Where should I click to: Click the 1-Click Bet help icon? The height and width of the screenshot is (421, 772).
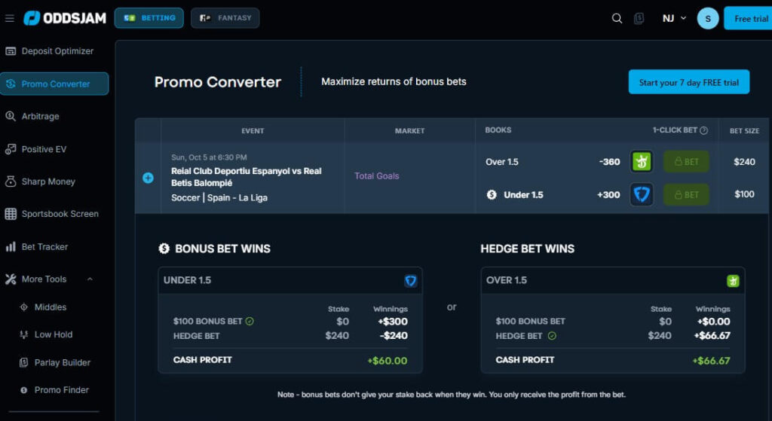click(703, 130)
